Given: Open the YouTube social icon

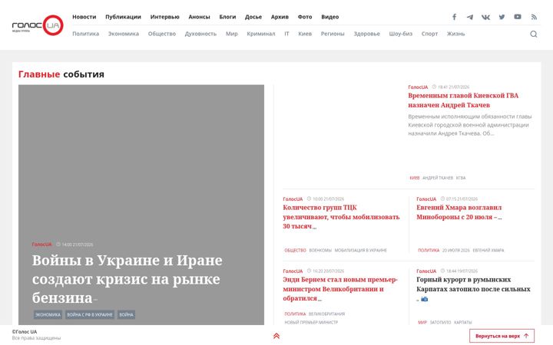Looking at the screenshot, I should [518, 17].
